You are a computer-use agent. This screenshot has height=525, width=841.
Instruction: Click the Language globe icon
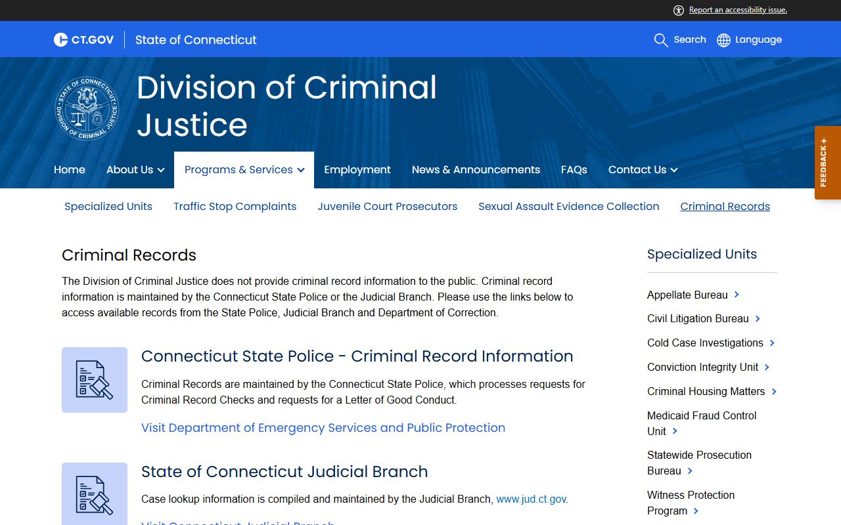(723, 40)
